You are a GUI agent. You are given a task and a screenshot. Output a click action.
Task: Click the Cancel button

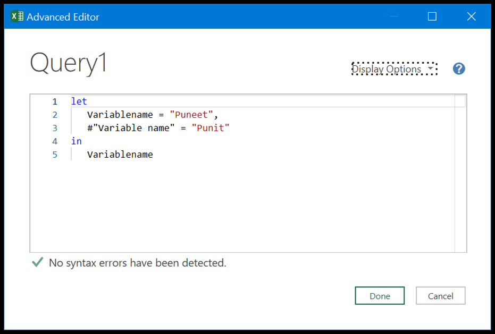(440, 296)
